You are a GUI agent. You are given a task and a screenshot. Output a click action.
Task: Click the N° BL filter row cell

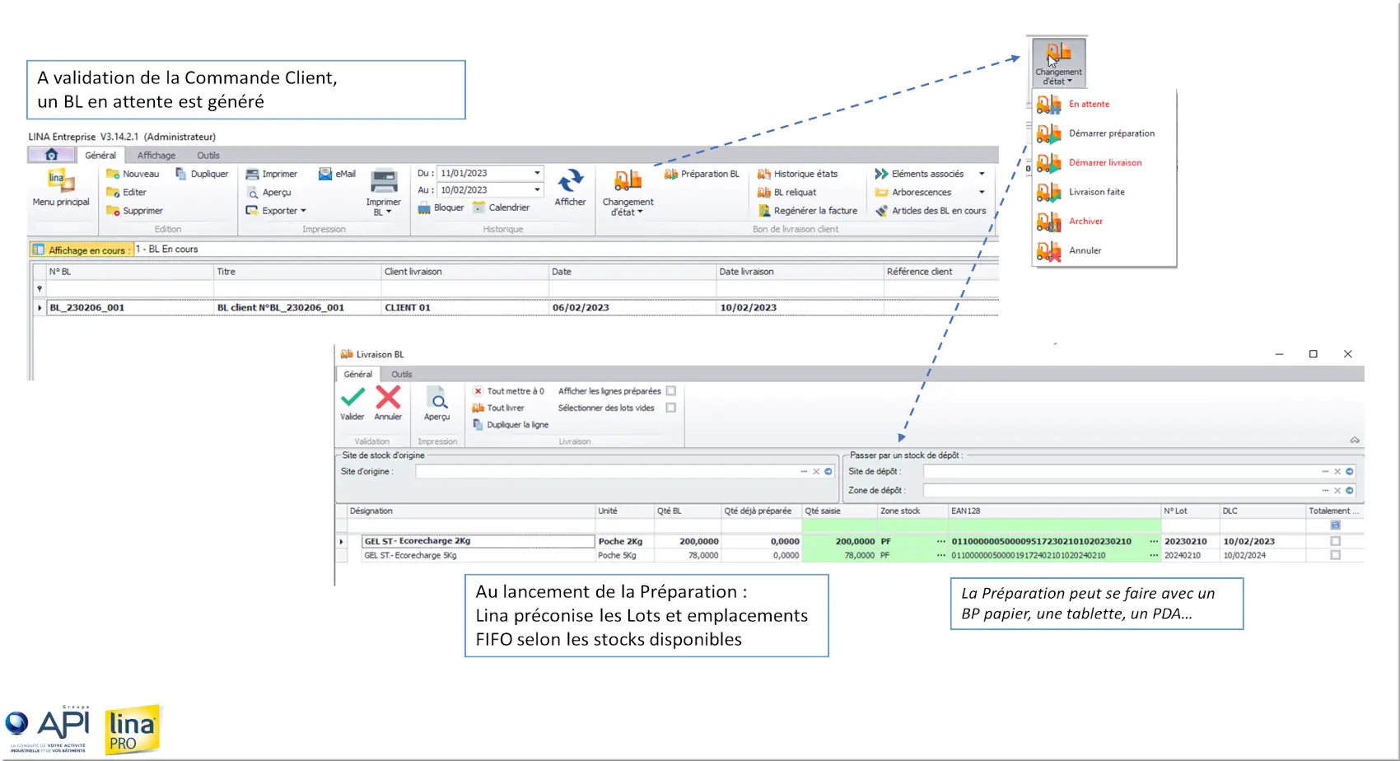(129, 289)
